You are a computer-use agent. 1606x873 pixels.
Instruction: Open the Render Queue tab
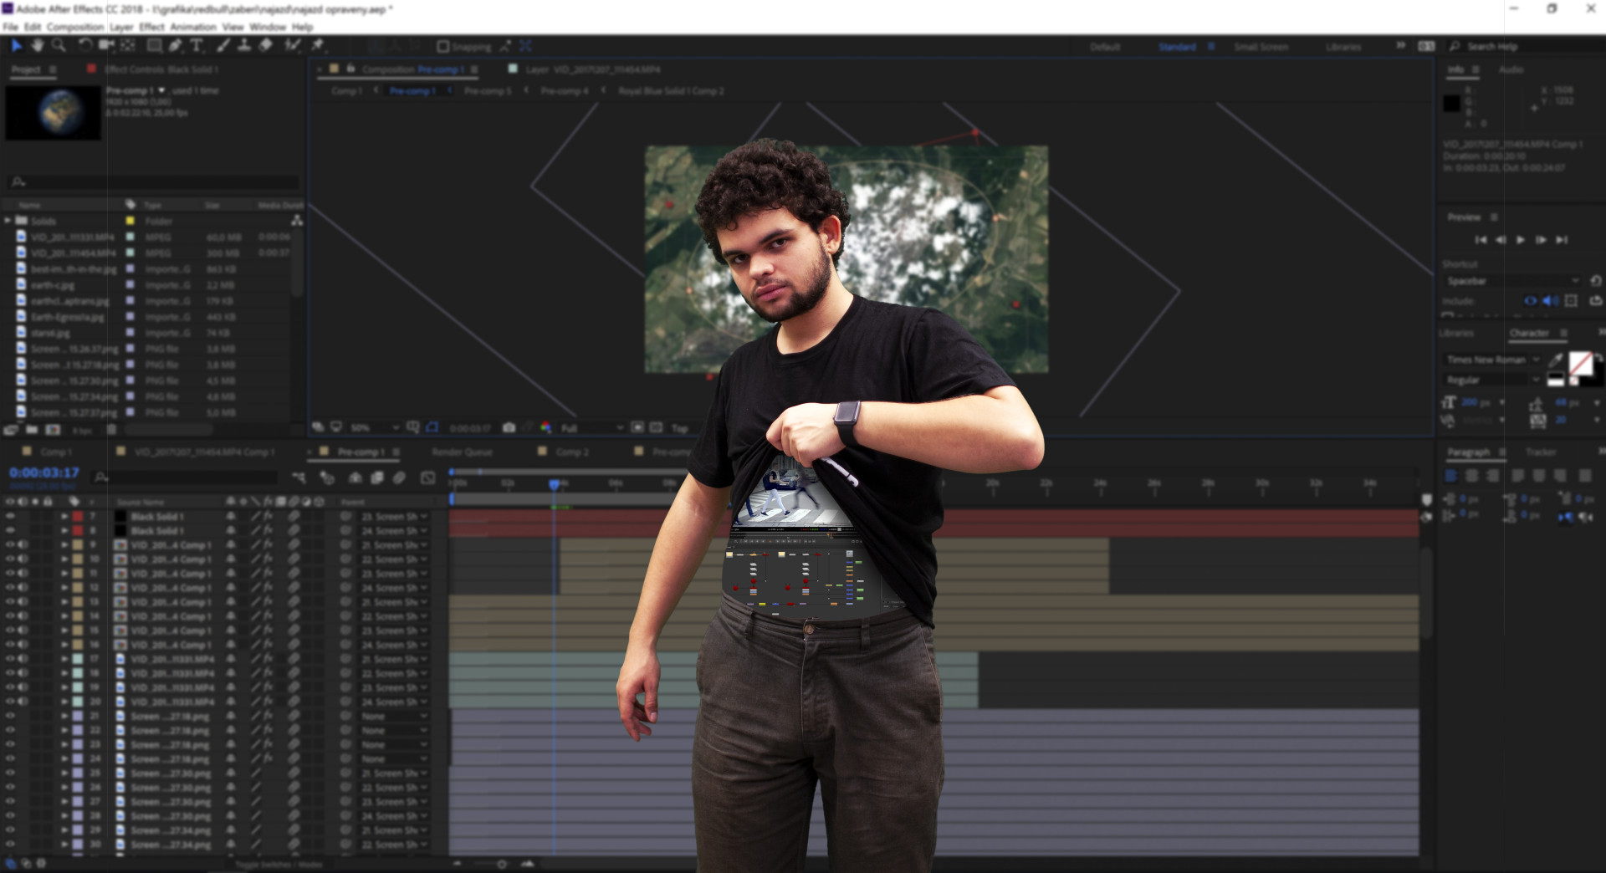click(462, 452)
